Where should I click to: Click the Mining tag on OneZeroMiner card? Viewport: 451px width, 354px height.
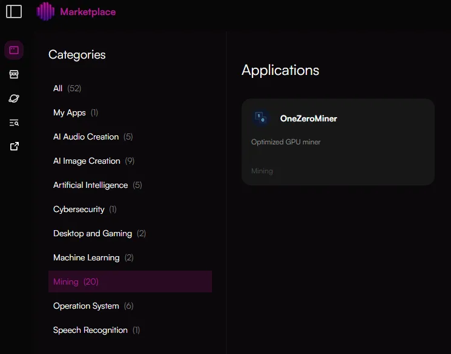pyautogui.click(x=262, y=171)
